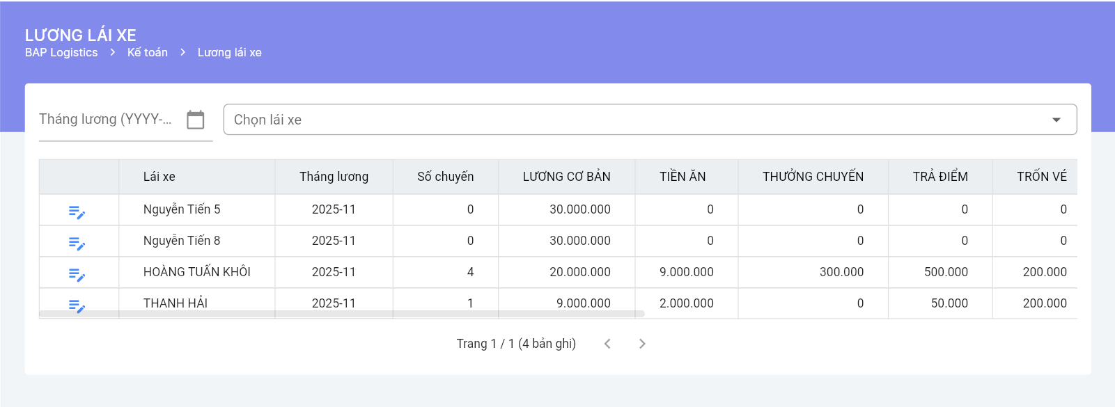The height and width of the screenshot is (407, 1115).
Task: Edit salary row for HOÀNG TUẤN KHÔI
Action: point(77,274)
